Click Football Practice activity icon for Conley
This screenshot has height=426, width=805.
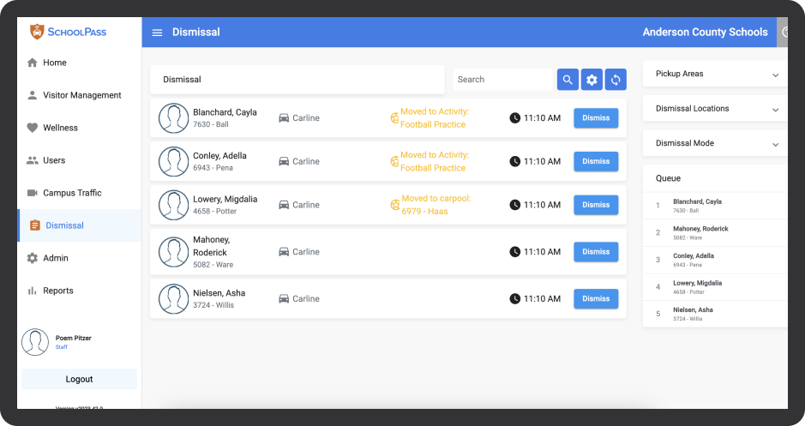(x=394, y=161)
